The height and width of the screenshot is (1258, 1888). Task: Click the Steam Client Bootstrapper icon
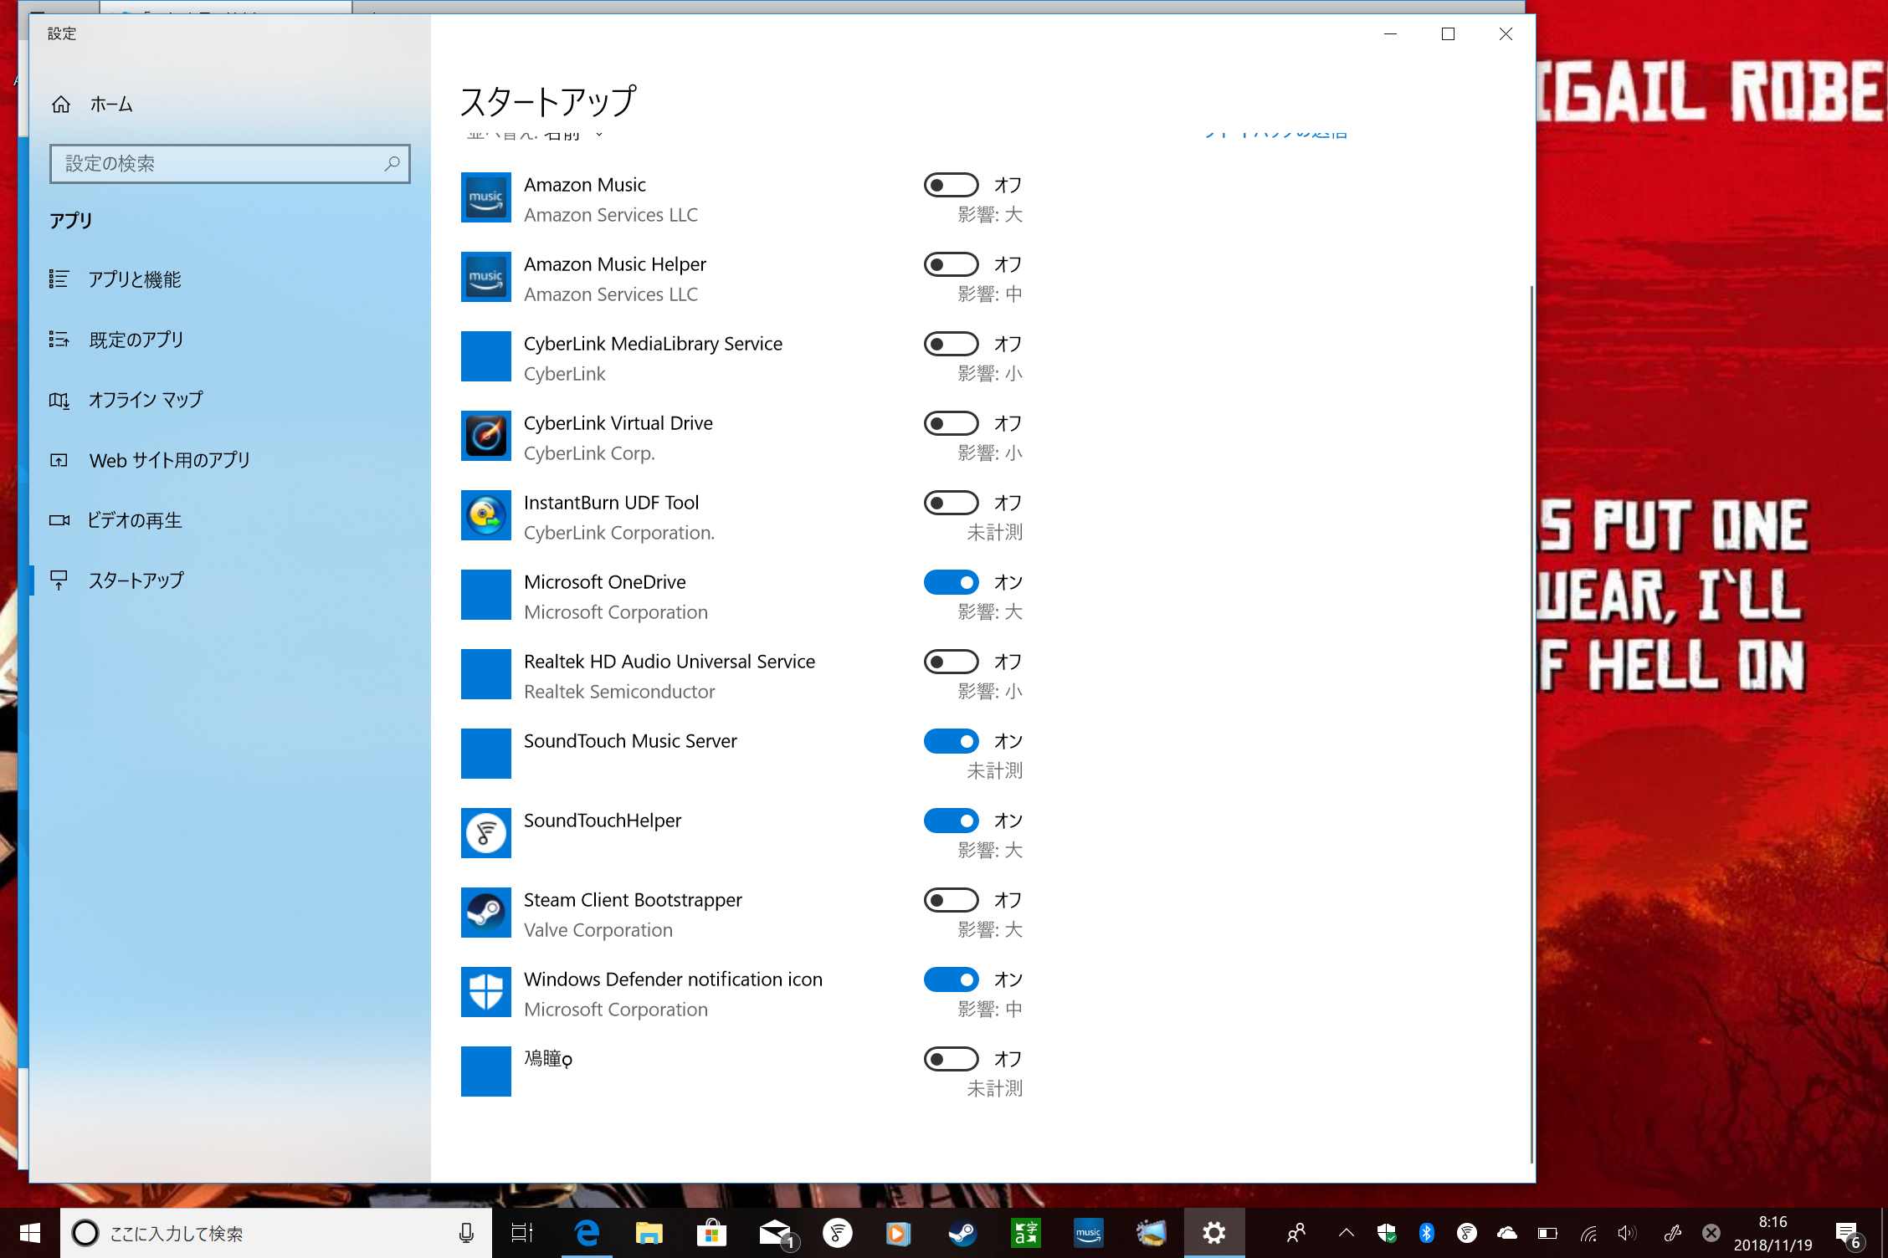tap(485, 913)
